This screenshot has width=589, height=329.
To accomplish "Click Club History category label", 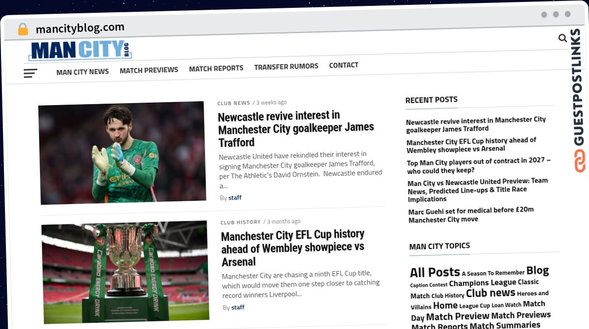I will (241, 222).
